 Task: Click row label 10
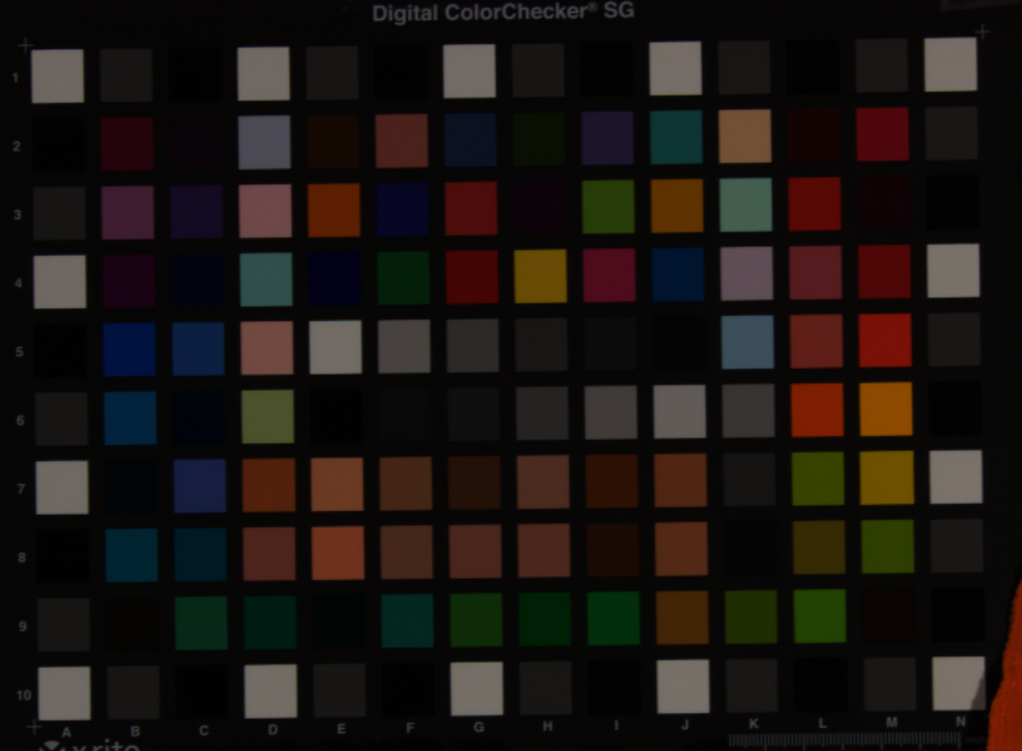(24, 695)
